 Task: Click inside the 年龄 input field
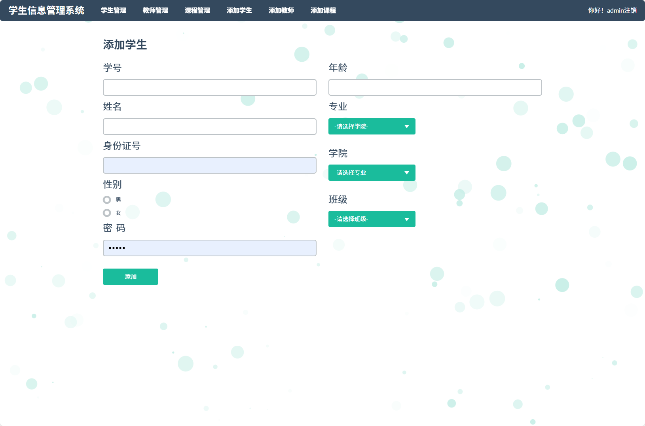click(x=435, y=87)
